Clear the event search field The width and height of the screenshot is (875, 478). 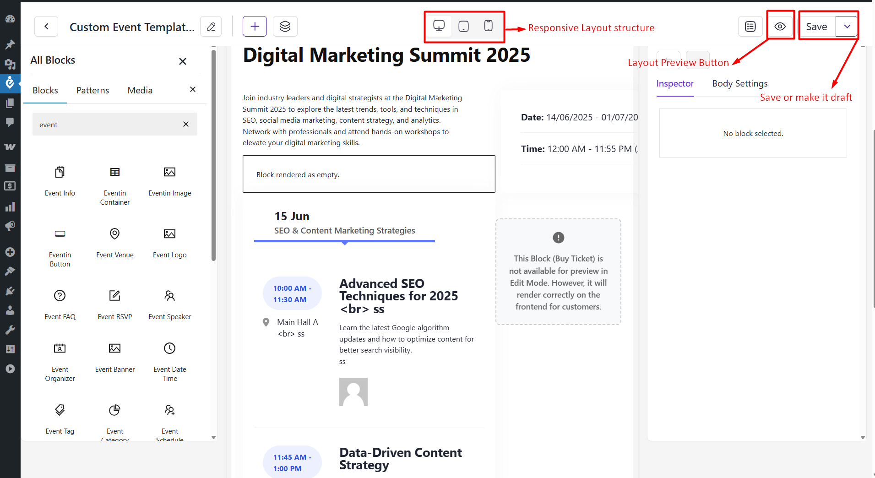pos(186,124)
